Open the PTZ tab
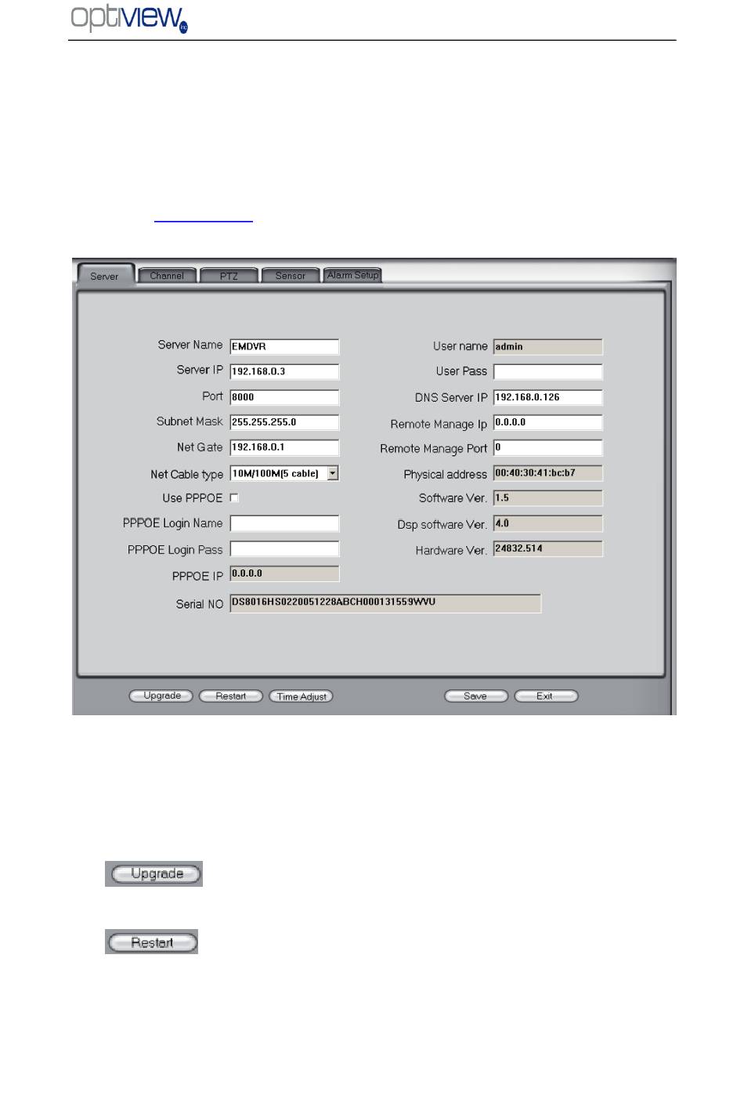The height and width of the screenshot is (1103, 744). point(229,276)
